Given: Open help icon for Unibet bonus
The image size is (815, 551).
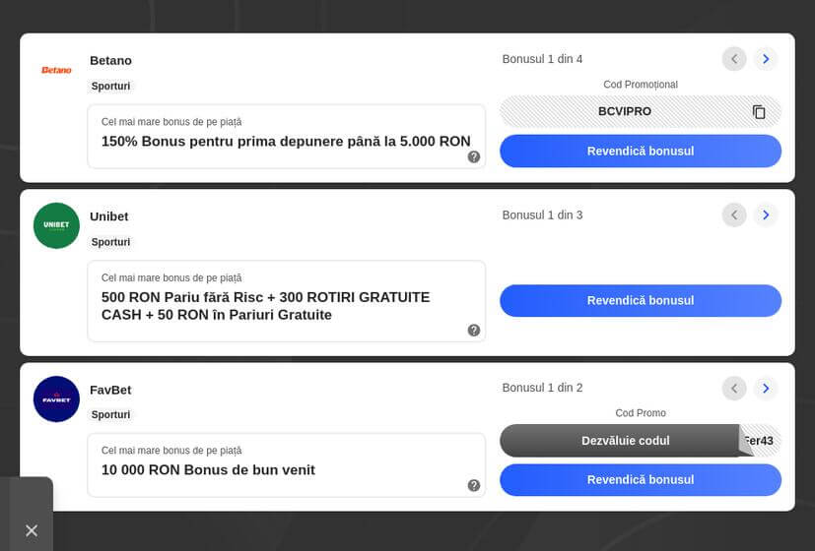Looking at the screenshot, I should (x=474, y=330).
